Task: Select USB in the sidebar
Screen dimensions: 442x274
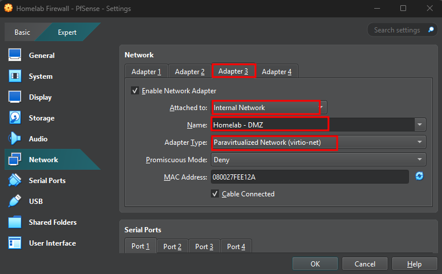Action: [x=36, y=201]
